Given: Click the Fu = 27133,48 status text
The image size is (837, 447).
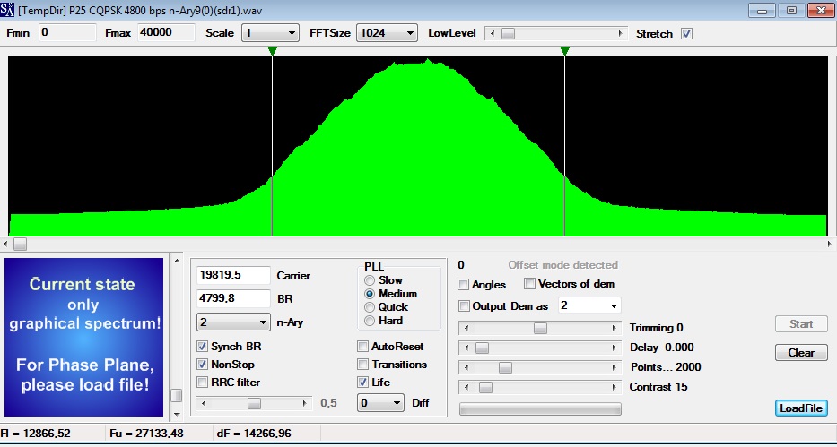Looking at the screenshot, I should (146, 434).
